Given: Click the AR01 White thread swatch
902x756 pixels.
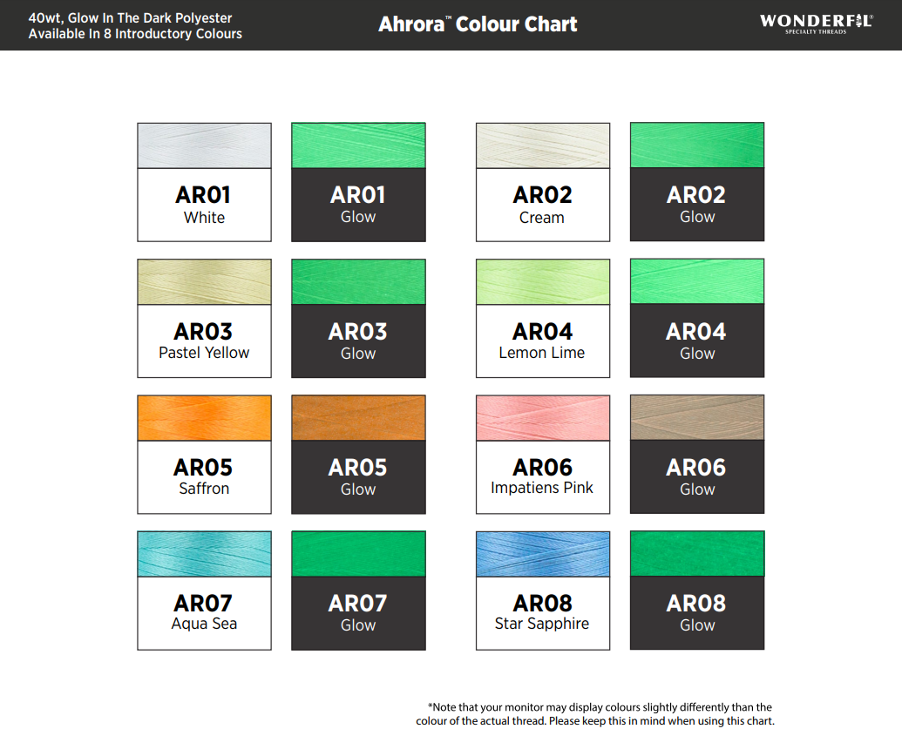Looking at the screenshot, I should (x=204, y=145).
